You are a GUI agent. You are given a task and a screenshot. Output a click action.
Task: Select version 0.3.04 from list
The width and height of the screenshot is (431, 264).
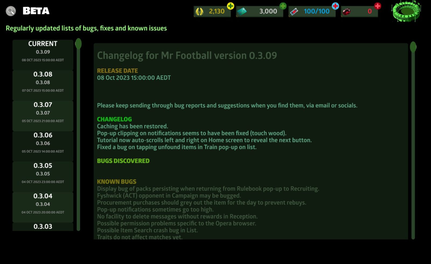(43, 207)
